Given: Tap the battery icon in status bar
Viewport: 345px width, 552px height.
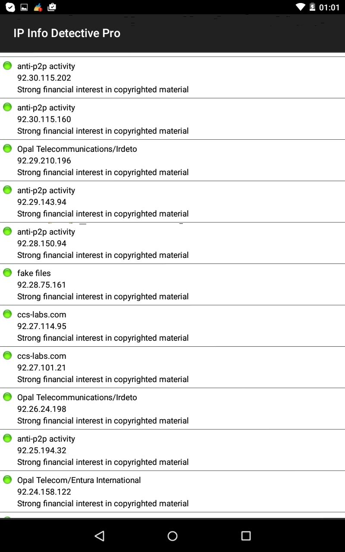Looking at the screenshot, I should (x=313, y=7).
